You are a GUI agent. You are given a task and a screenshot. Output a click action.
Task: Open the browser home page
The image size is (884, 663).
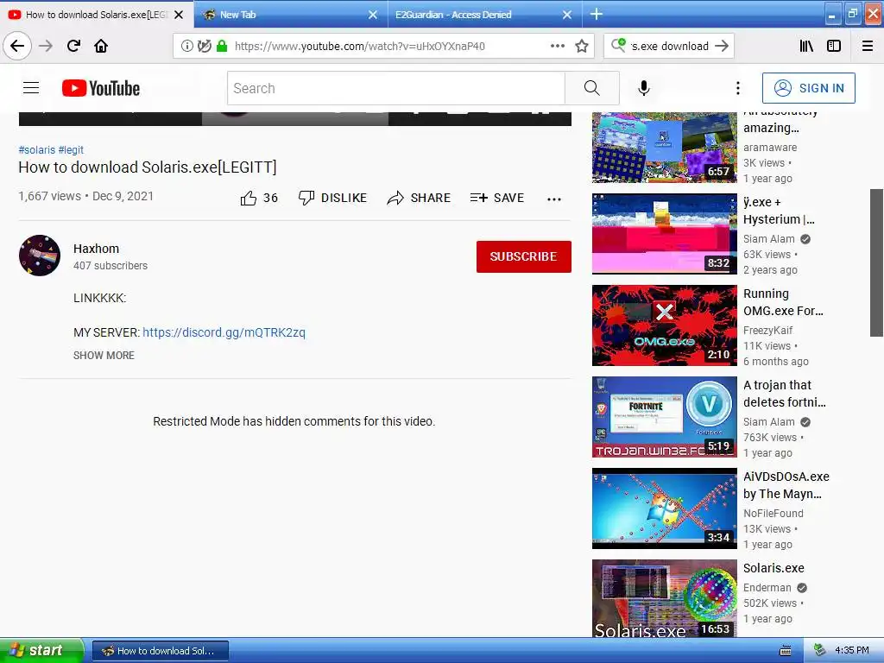tap(101, 46)
